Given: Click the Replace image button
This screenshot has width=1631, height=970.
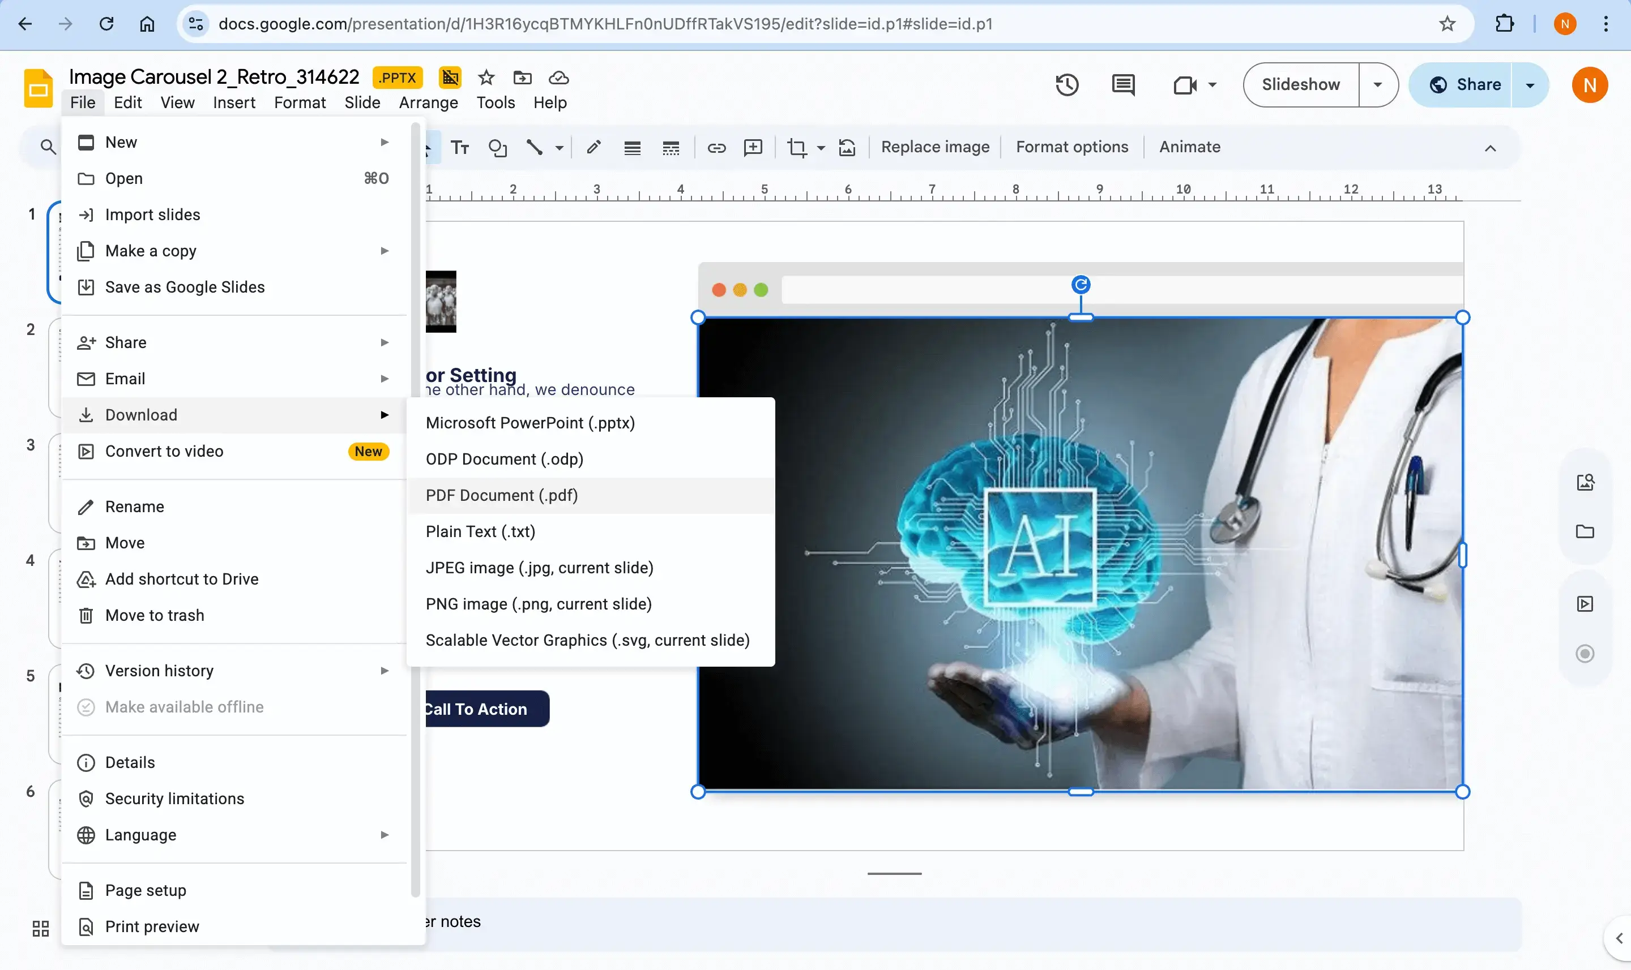Looking at the screenshot, I should coord(934,147).
